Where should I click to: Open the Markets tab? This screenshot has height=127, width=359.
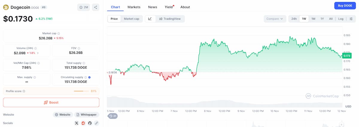click(x=134, y=7)
